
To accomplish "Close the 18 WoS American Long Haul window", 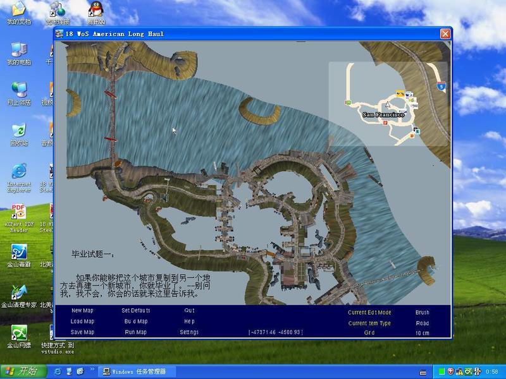I will coord(445,34).
